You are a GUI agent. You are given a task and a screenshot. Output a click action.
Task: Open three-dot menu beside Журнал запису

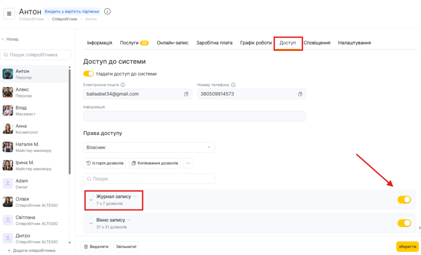(135, 197)
